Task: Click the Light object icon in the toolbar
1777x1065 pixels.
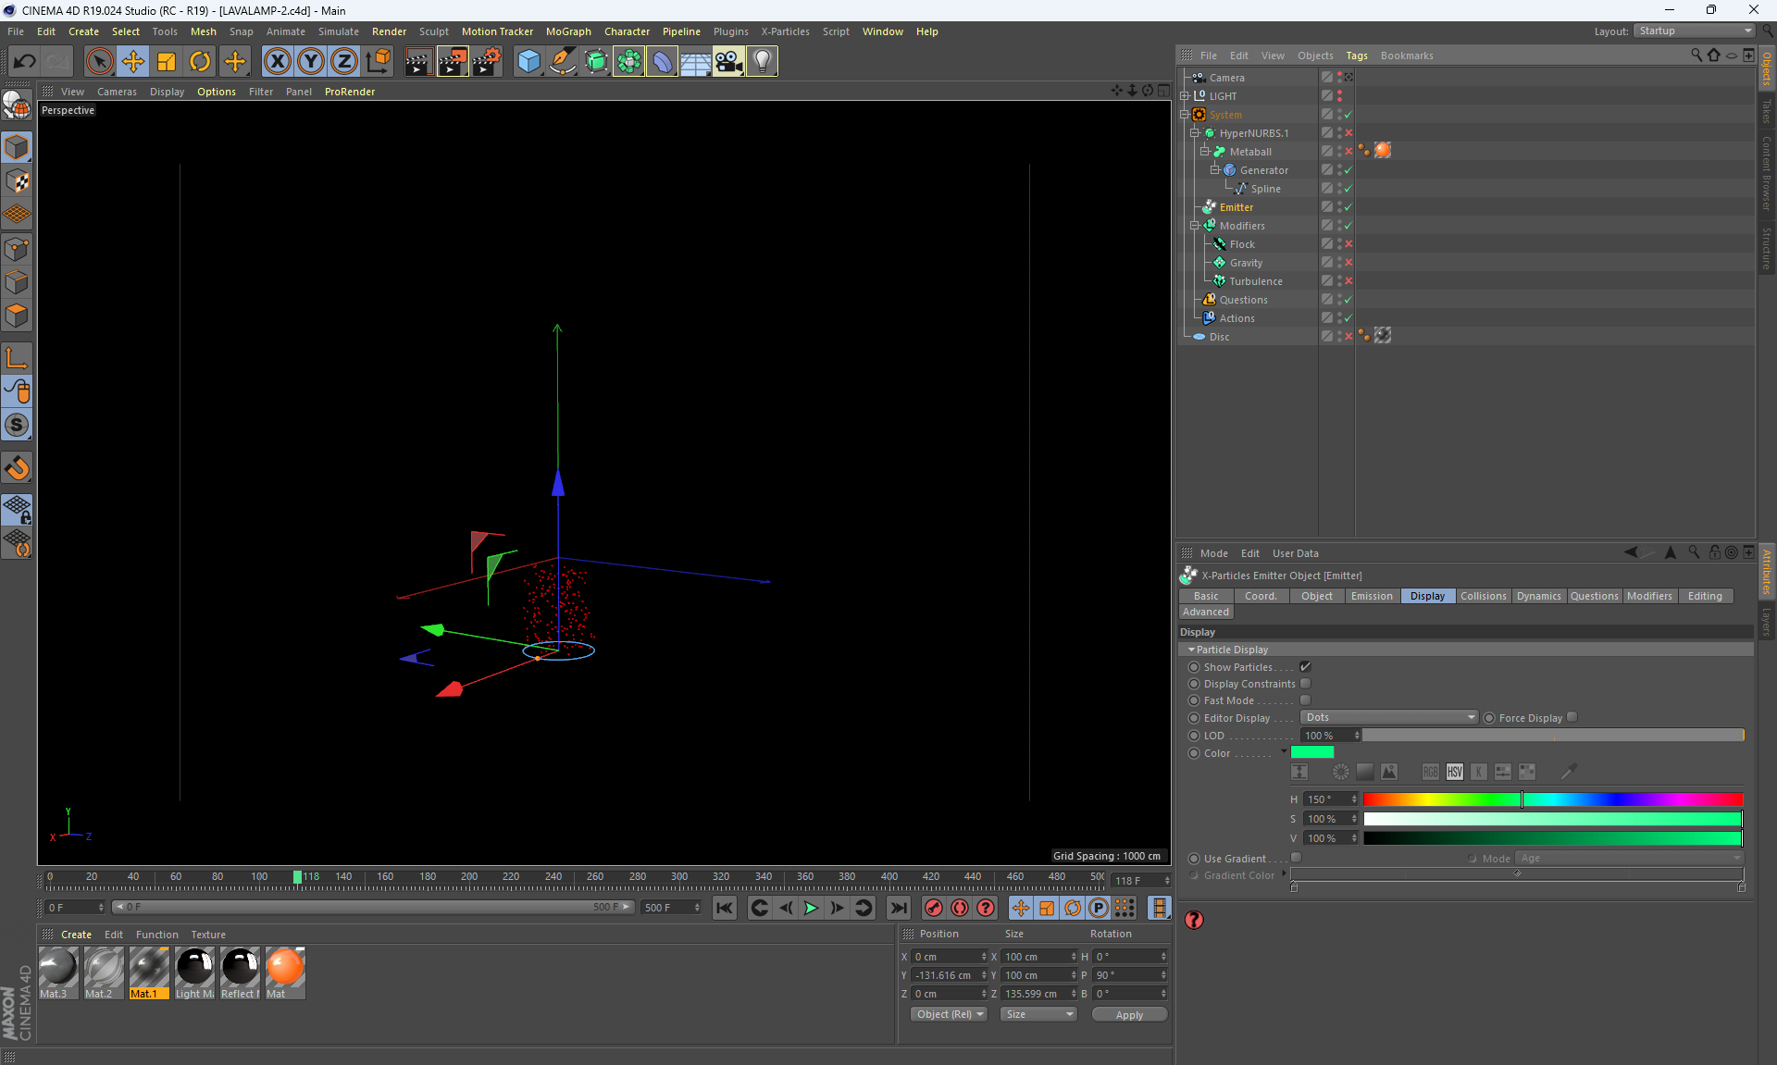Action: coord(761,62)
